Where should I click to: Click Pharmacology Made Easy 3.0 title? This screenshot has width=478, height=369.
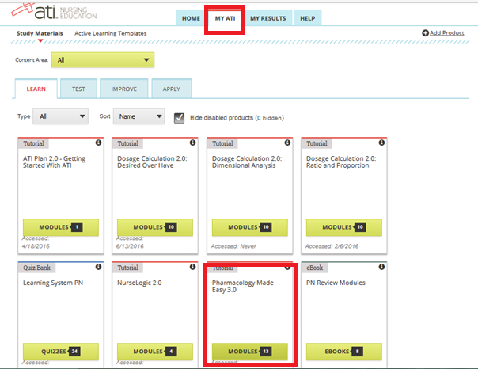pyautogui.click(x=243, y=286)
